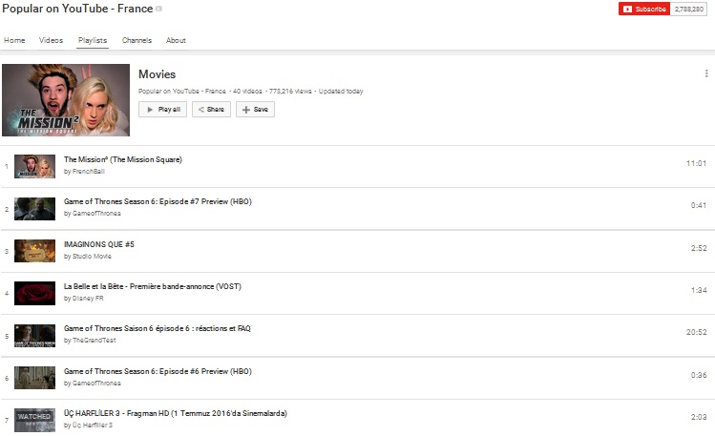This screenshot has width=715, height=436.
Task: Switch to the Videos tab
Action: [52, 40]
